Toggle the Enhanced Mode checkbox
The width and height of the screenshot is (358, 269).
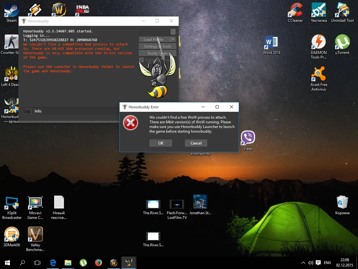[141, 60]
